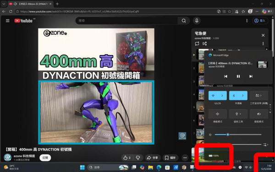
Task: Skip to previous track in media flyout
Action: tap(225, 76)
